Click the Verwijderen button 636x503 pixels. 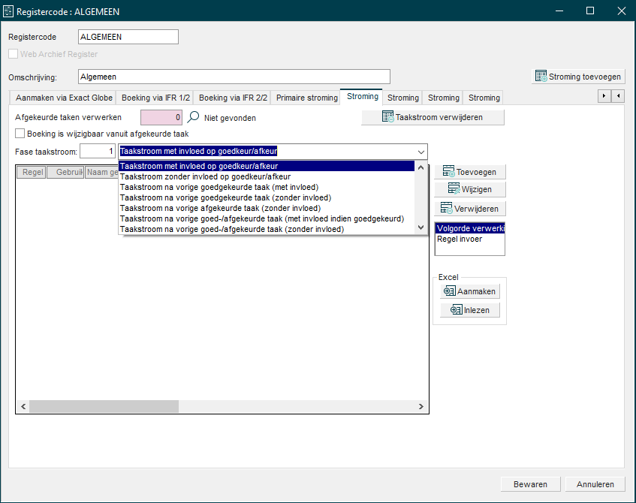point(469,208)
